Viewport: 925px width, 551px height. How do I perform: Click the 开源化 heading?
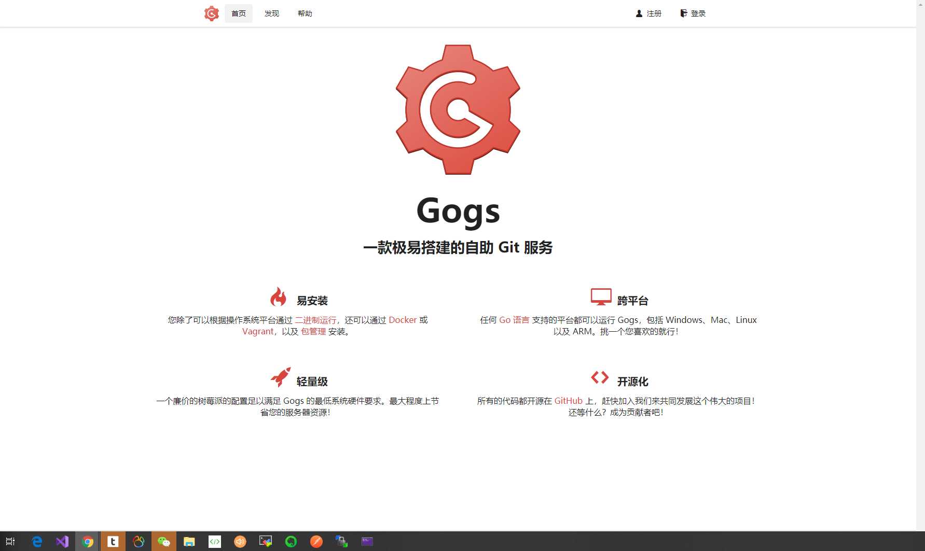tap(633, 382)
